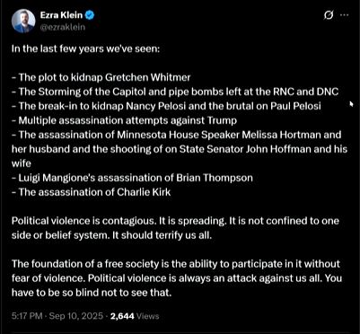The width and height of the screenshot is (360, 334).
Task: Click the line 'In the last few years we've seen:'
Action: pyautogui.click(x=86, y=48)
